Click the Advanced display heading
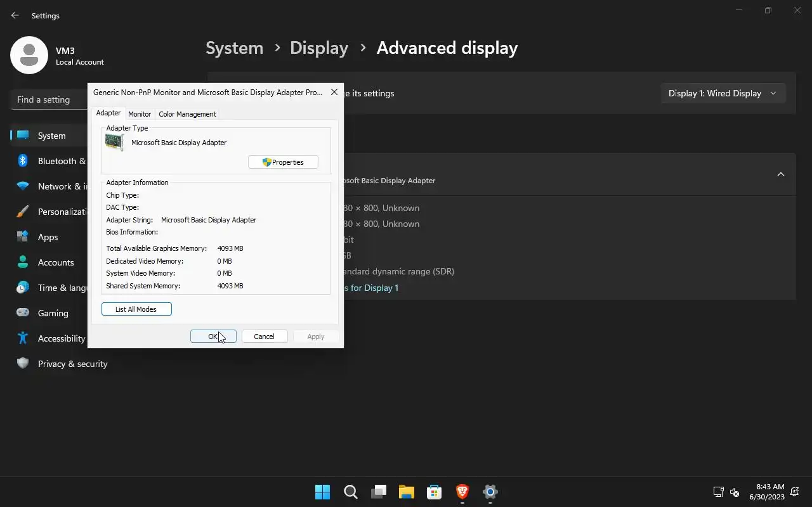Image resolution: width=812 pixels, height=507 pixels. click(x=447, y=48)
